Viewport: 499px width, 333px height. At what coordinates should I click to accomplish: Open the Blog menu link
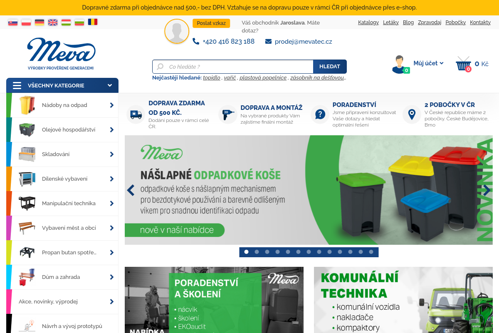click(x=408, y=22)
